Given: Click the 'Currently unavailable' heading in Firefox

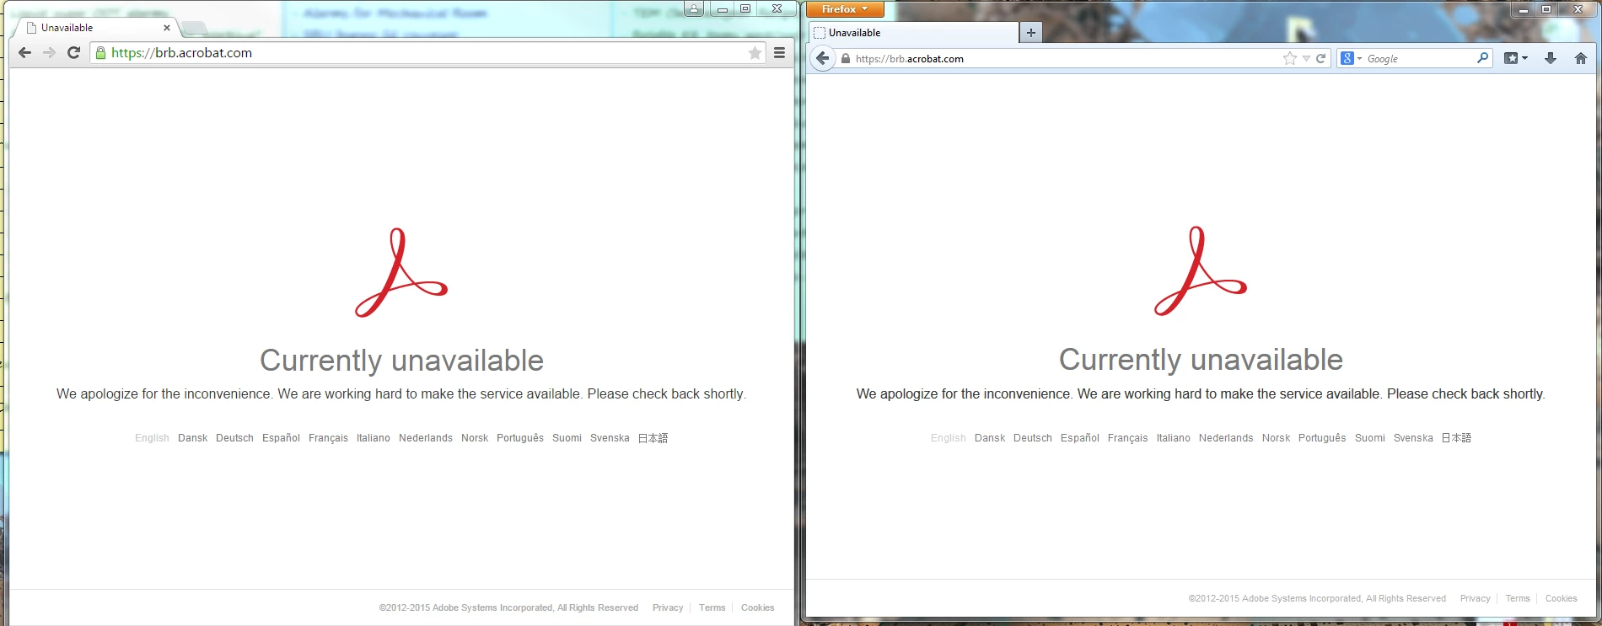Looking at the screenshot, I should 1201,360.
